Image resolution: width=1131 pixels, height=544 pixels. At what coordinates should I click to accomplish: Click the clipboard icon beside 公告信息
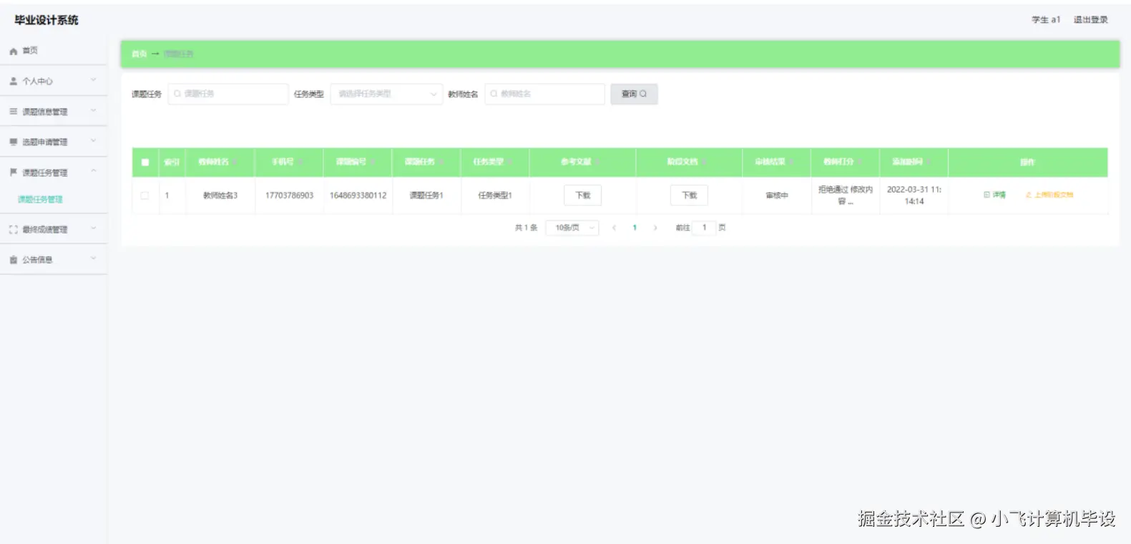(13, 260)
